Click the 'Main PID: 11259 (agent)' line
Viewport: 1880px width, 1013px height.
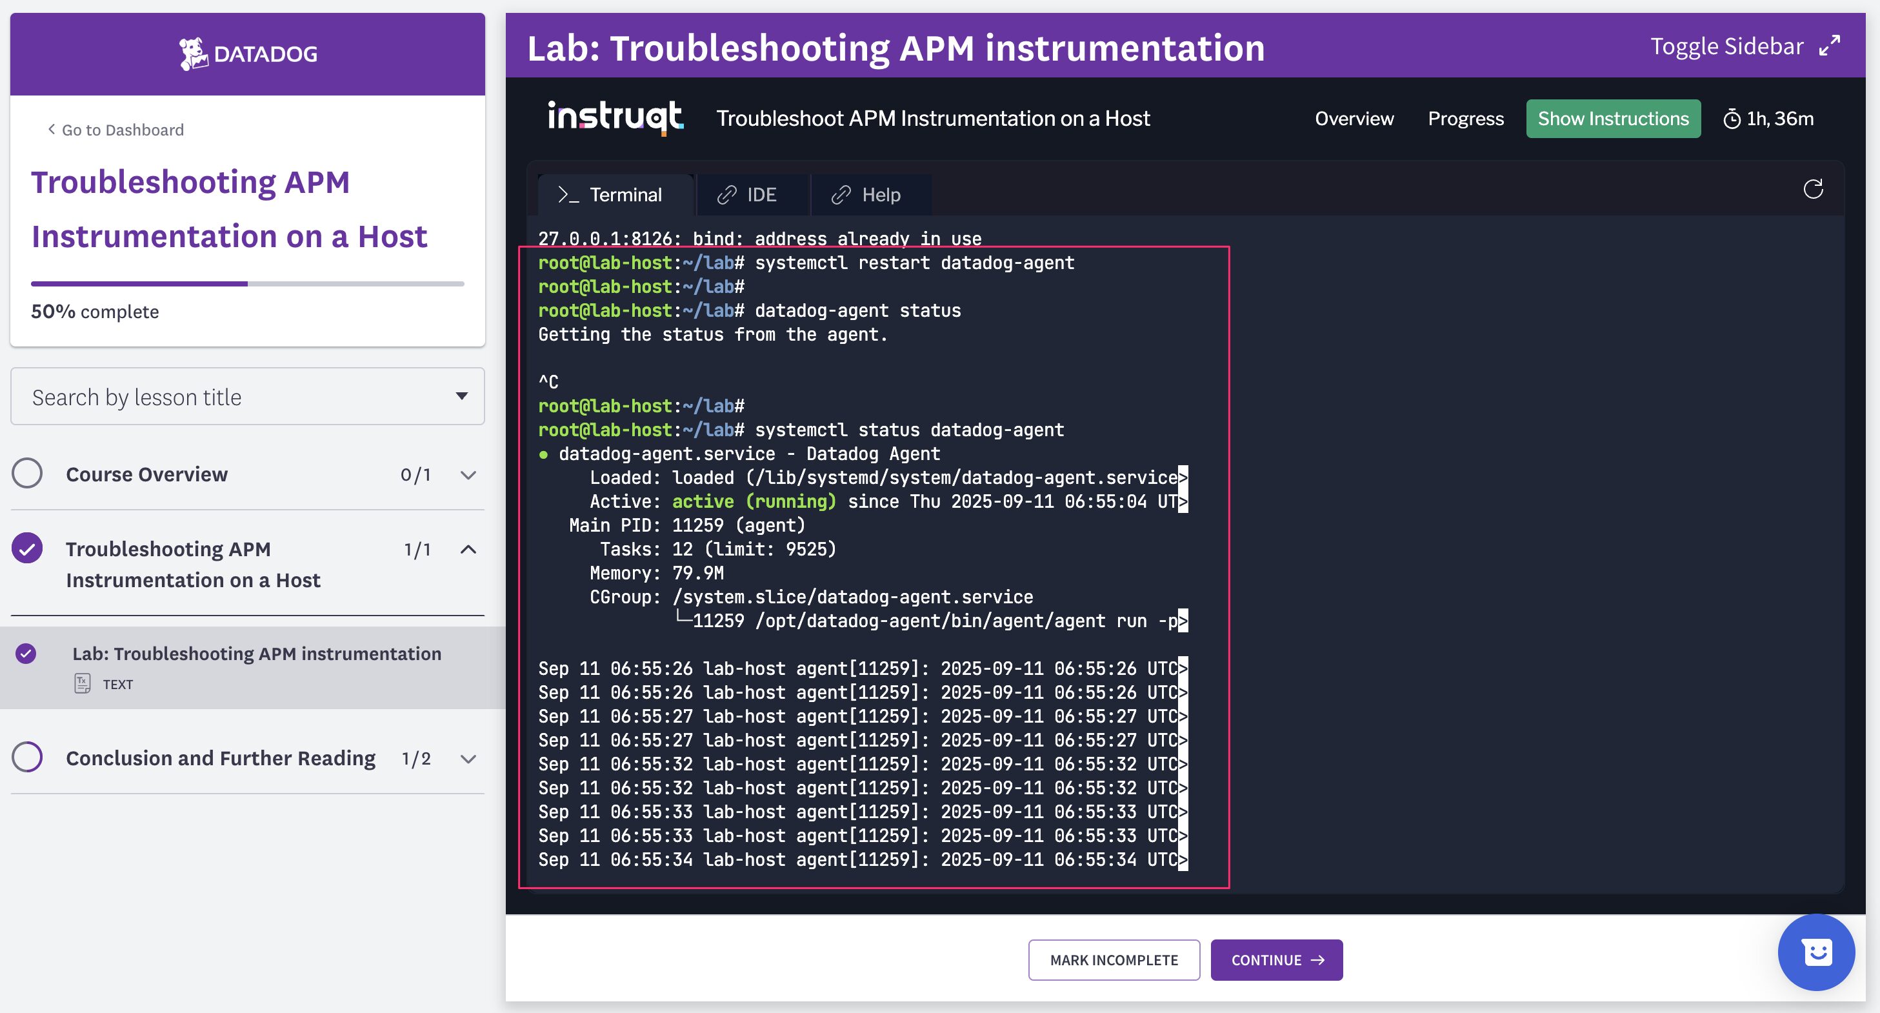tap(686, 525)
